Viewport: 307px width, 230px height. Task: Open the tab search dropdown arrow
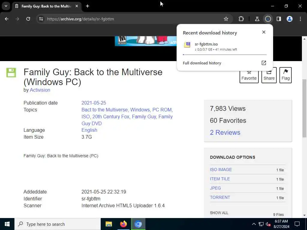(6, 6)
